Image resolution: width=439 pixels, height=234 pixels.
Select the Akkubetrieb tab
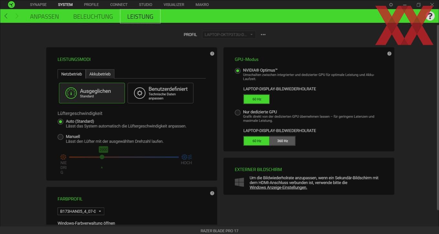[x=100, y=74]
